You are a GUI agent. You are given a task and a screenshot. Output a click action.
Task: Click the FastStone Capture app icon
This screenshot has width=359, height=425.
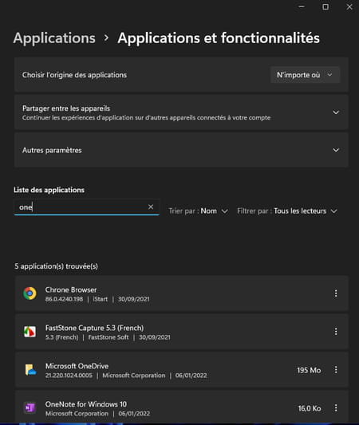30,332
